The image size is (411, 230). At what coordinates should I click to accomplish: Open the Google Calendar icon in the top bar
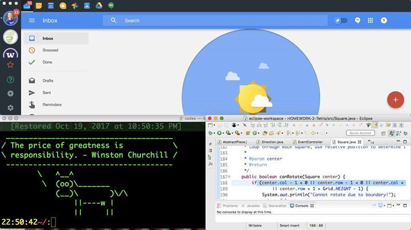tap(51, 6)
